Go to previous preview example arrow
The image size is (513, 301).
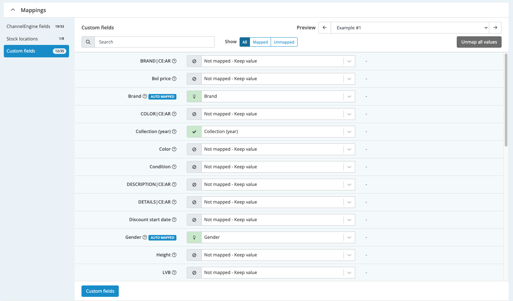point(325,28)
